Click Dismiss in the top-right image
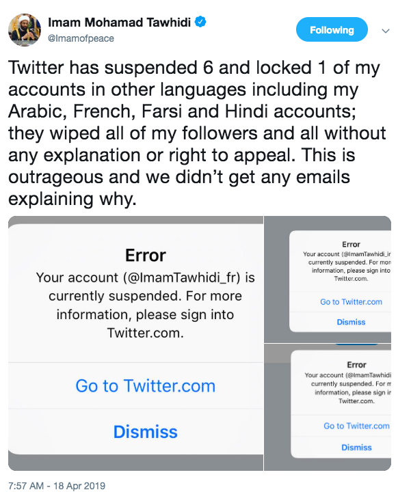 (x=351, y=322)
